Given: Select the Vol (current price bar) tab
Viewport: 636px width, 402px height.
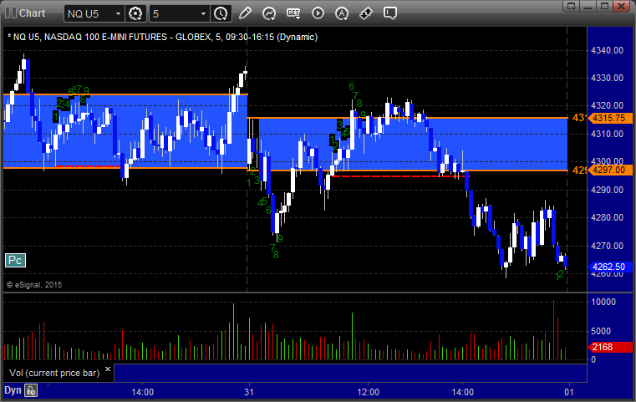Looking at the screenshot, I should [54, 373].
